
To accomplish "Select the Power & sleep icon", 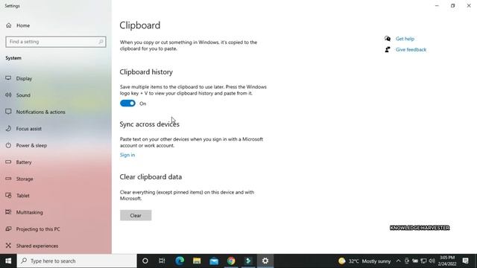I will (x=8, y=145).
